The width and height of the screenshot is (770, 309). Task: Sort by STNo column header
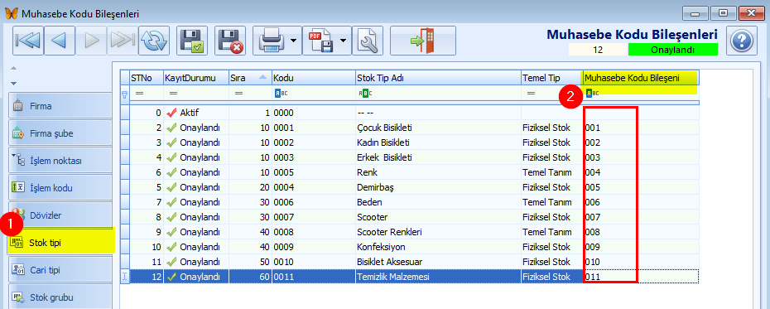point(147,78)
